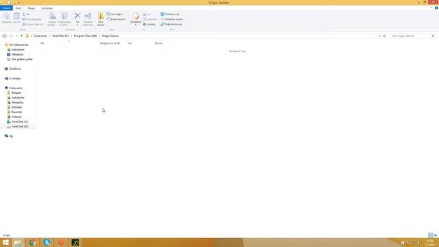Click Hiçbirini seçme (select none)
Image resolution: width=439 pixels, height=247 pixels.
tap(171, 19)
